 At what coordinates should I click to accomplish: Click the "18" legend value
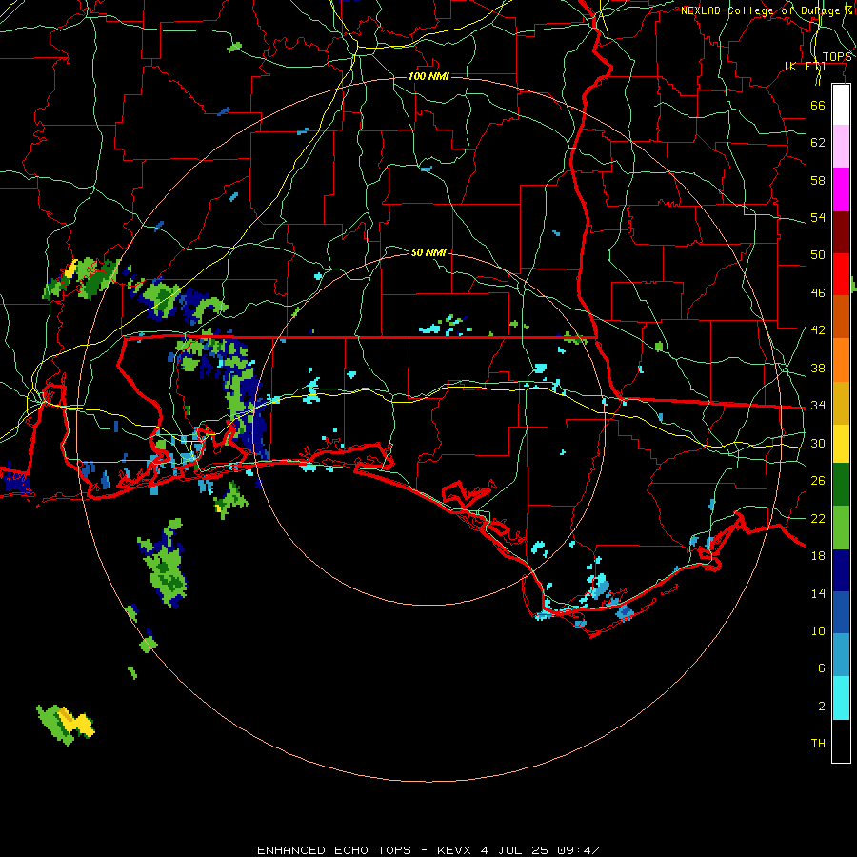click(x=818, y=556)
